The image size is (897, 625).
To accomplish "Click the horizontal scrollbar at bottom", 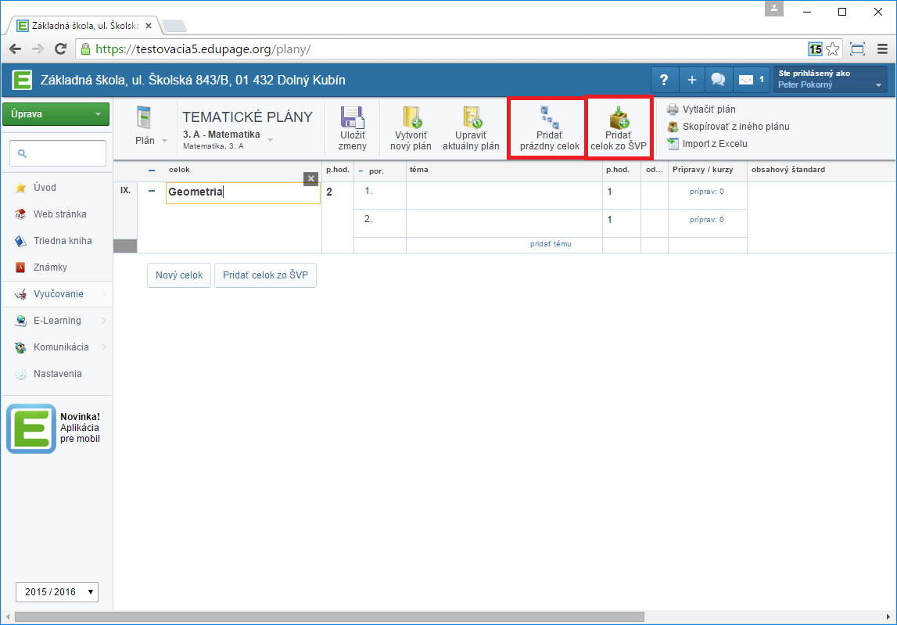I will tap(328, 617).
